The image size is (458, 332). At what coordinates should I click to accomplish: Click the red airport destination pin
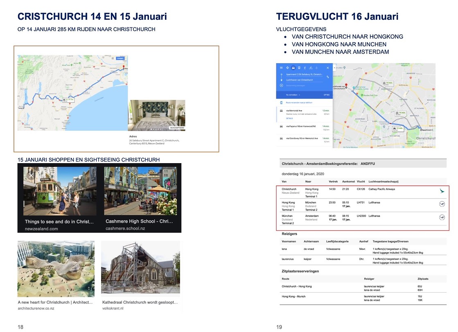point(346,85)
